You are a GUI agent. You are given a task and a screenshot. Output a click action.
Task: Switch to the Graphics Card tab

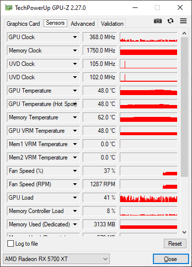click(23, 23)
